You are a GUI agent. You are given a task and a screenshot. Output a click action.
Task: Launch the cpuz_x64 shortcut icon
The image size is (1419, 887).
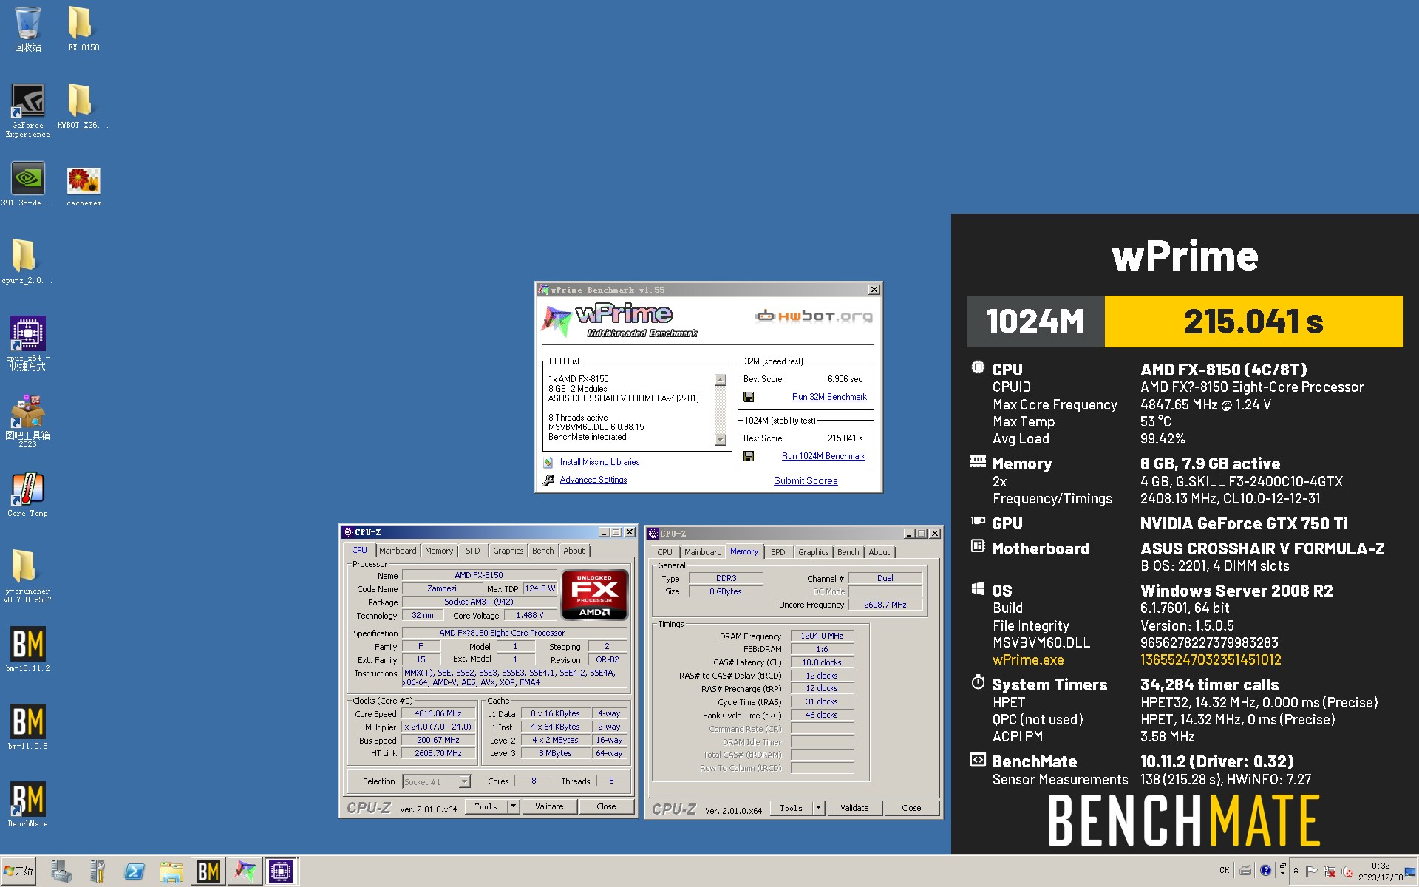pyautogui.click(x=28, y=343)
